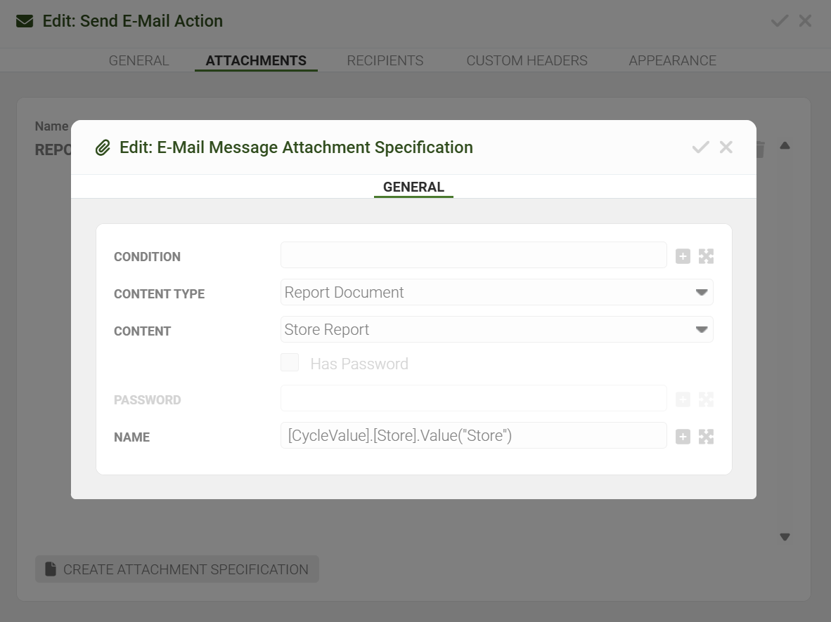Confirm Send E-Mail Action with checkmark
Screen dimensions: 831x622
tap(780, 21)
